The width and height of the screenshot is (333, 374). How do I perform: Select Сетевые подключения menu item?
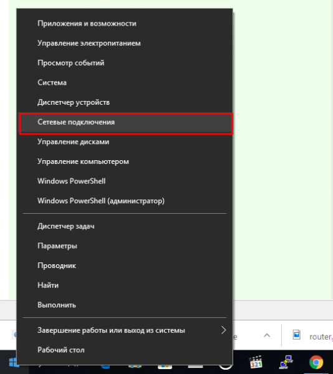coord(126,124)
